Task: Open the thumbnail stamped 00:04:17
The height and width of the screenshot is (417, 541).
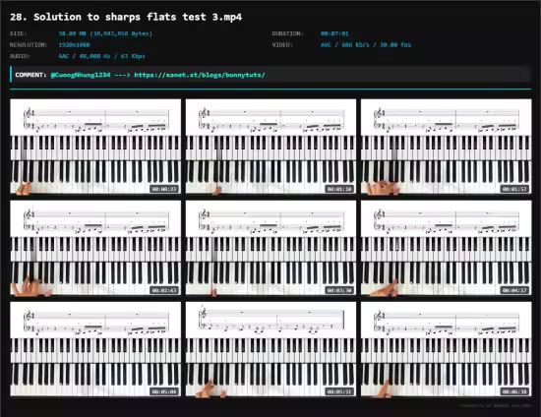Action: pyautogui.click(x=447, y=248)
